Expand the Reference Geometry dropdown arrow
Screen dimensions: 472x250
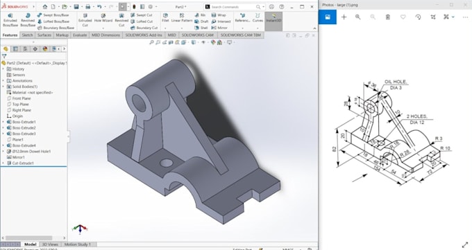tap(242, 28)
